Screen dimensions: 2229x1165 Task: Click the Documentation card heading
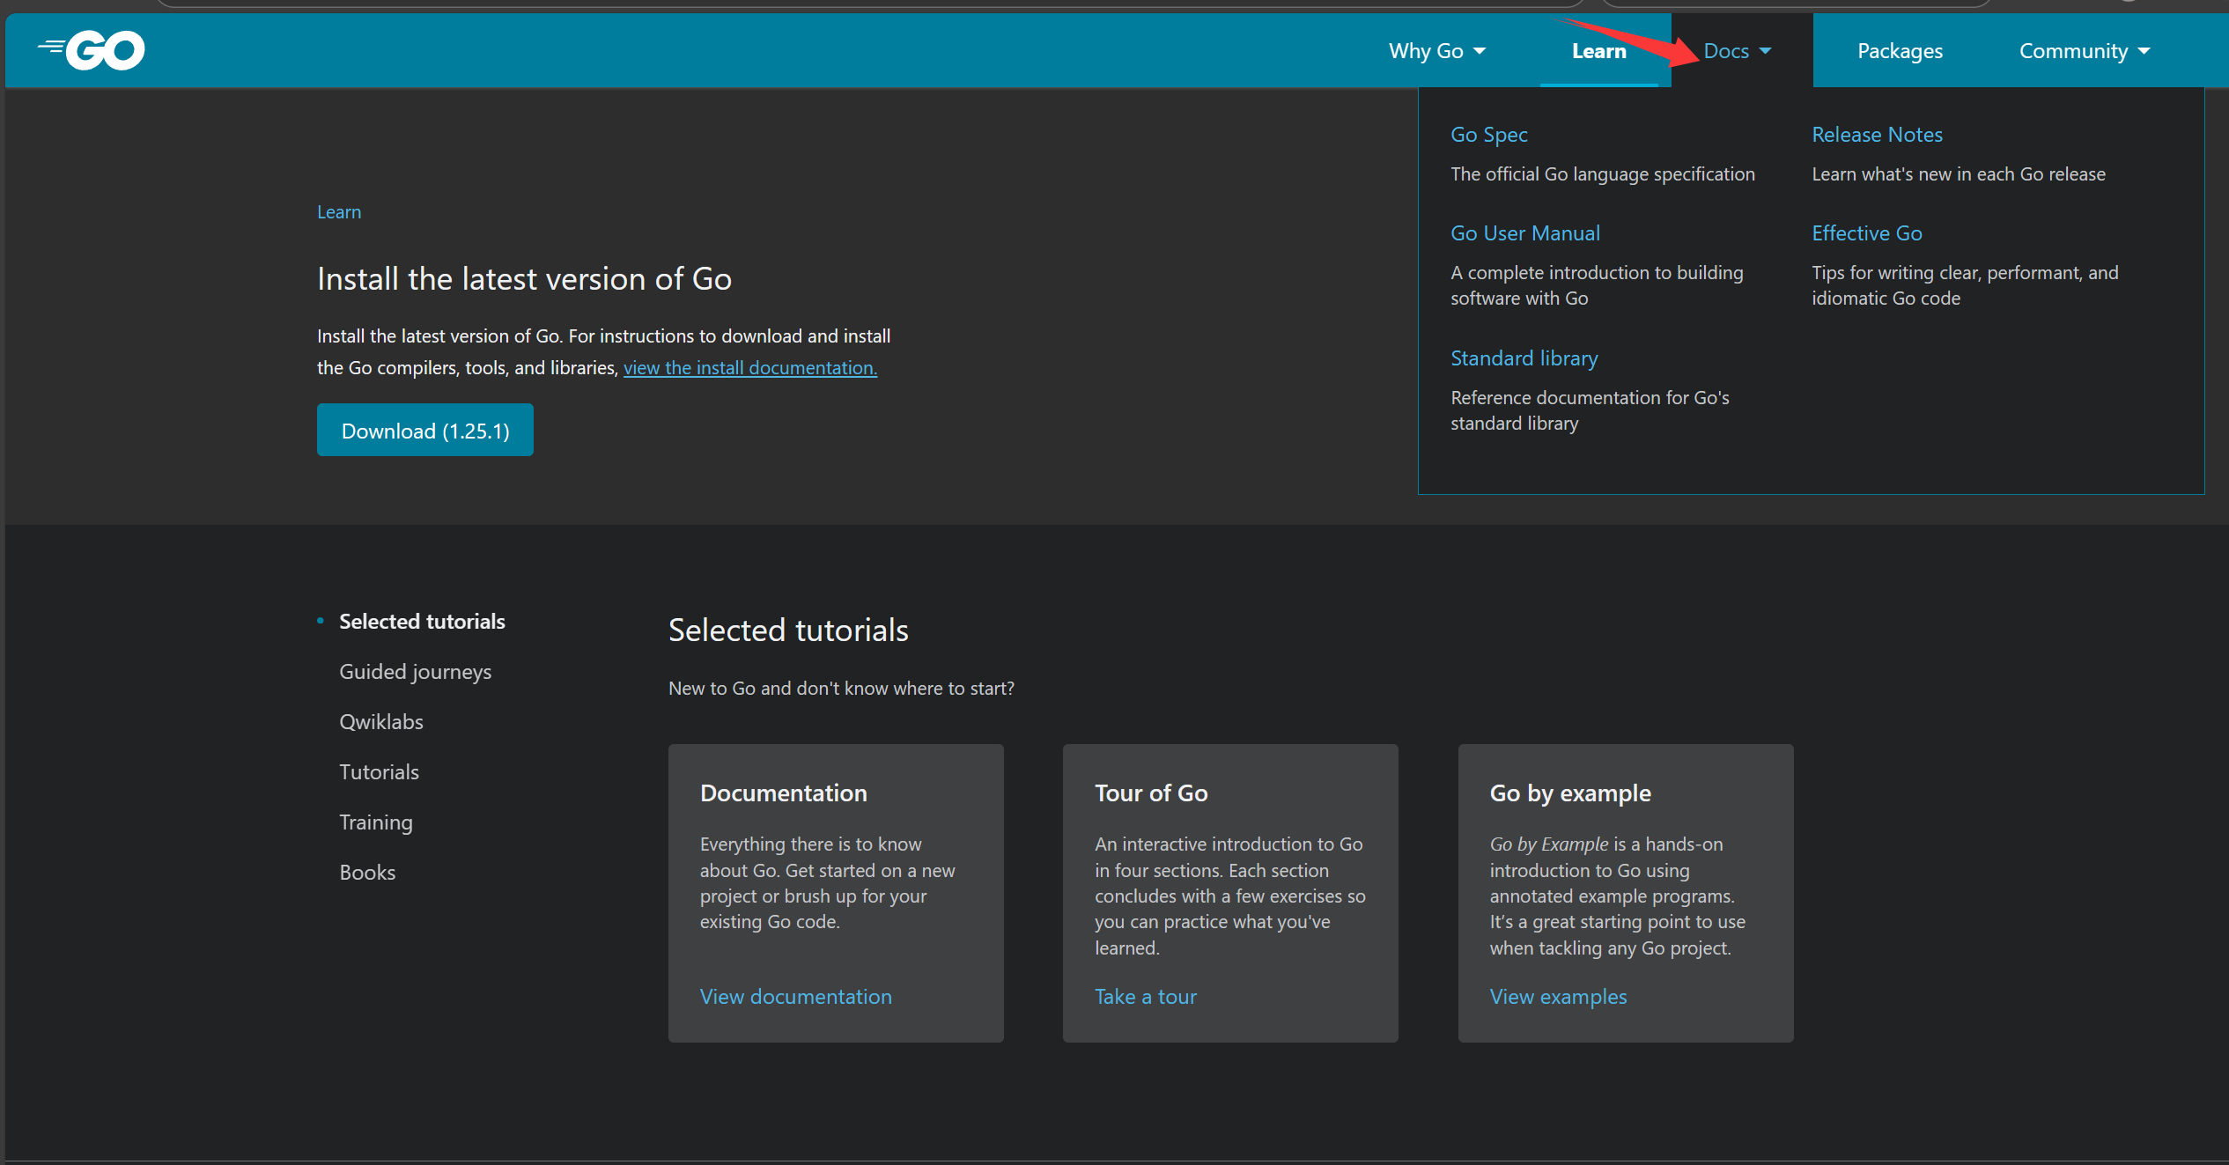pos(783,793)
